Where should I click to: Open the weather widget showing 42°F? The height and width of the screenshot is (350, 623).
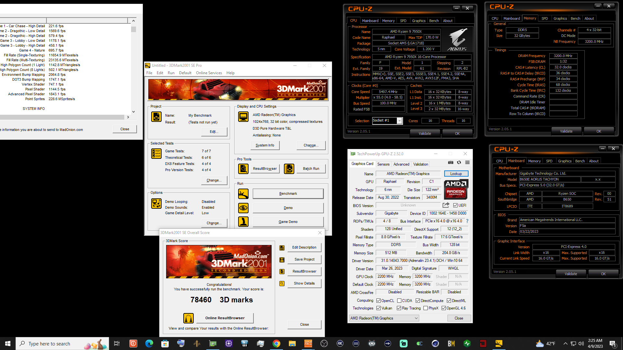[545, 344]
